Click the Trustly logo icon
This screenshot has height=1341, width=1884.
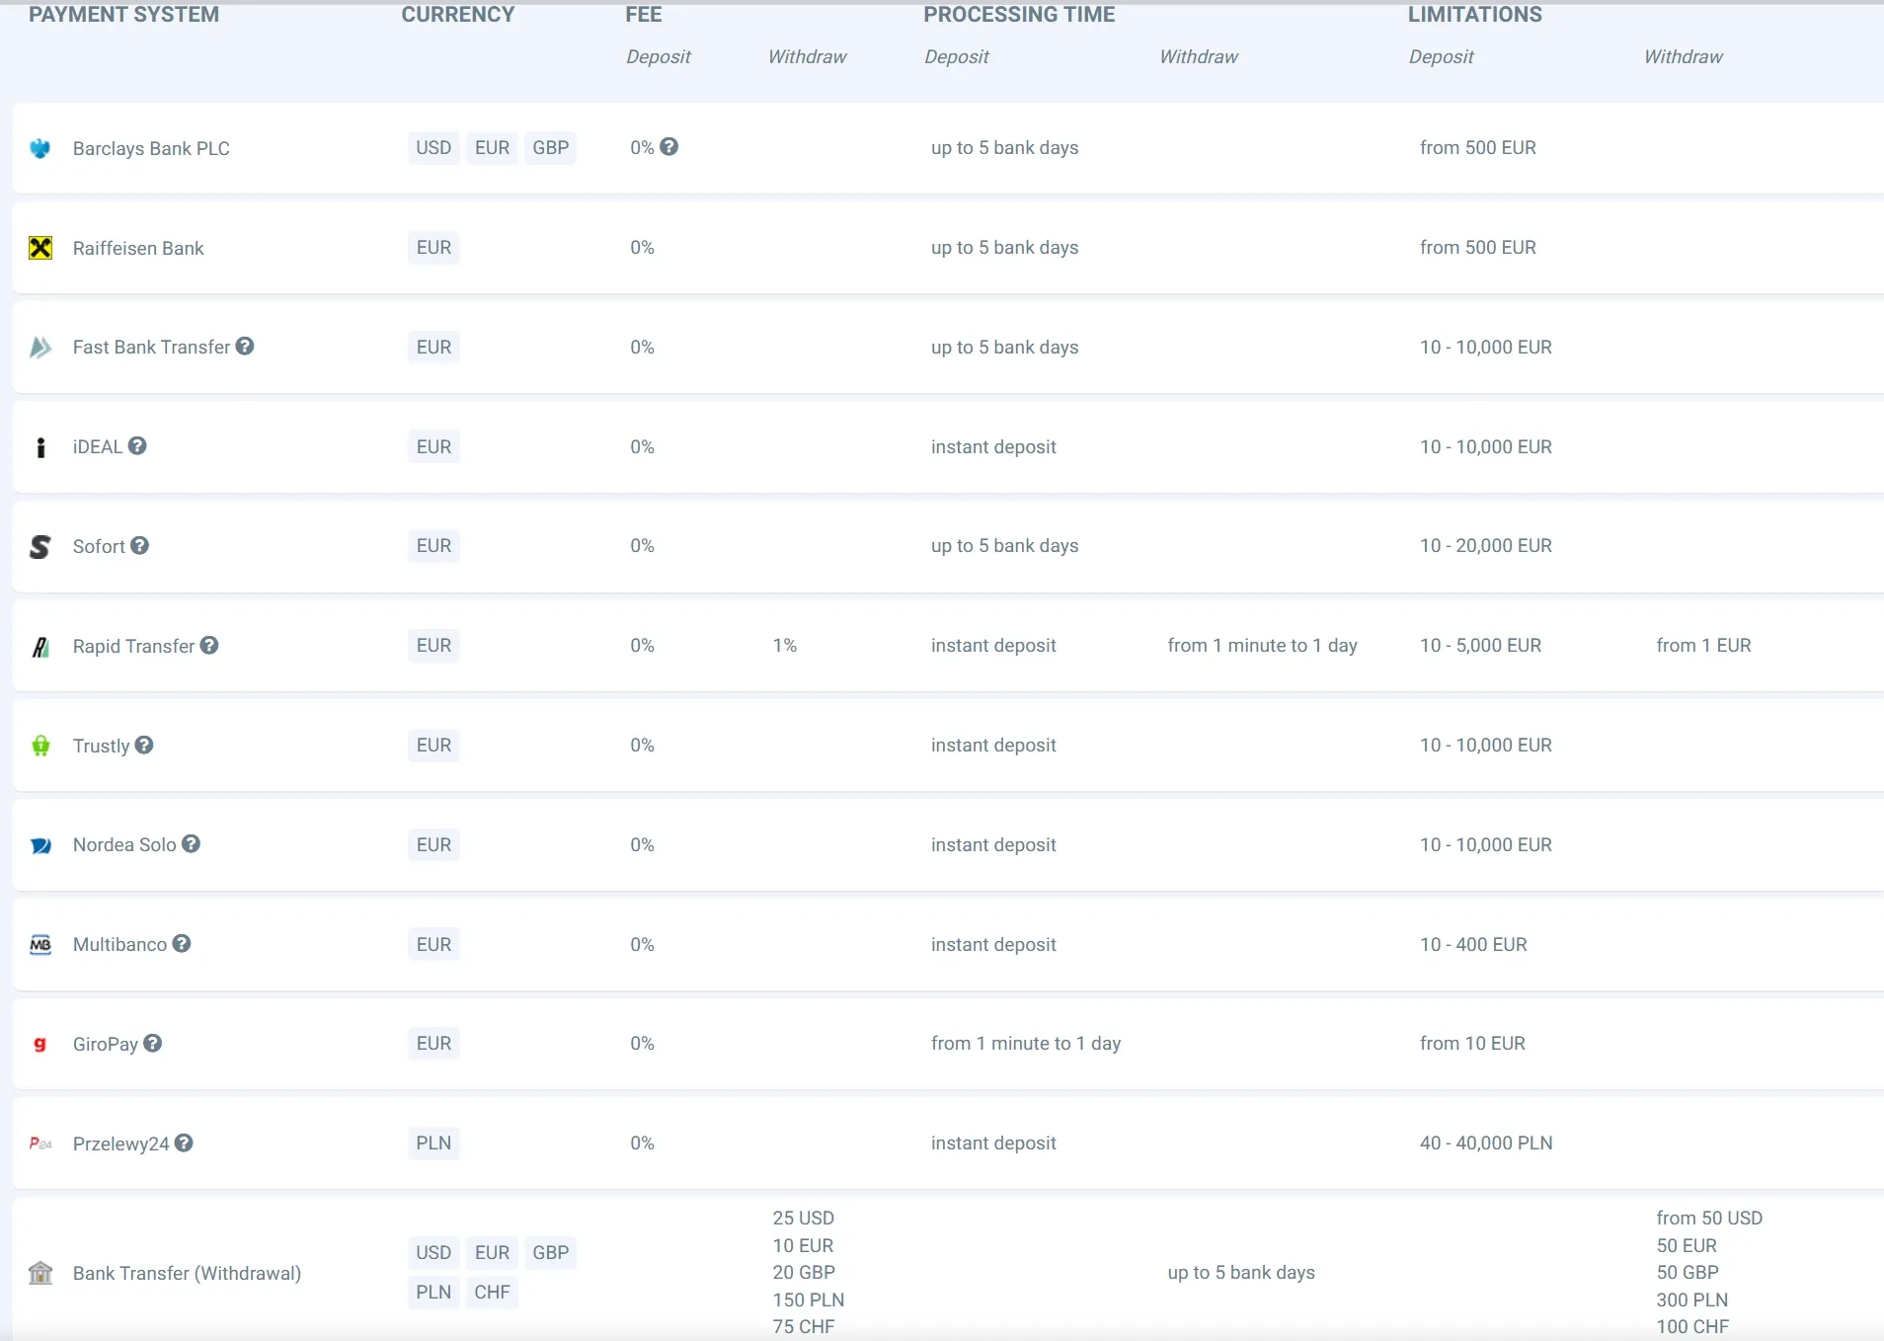[x=40, y=746]
